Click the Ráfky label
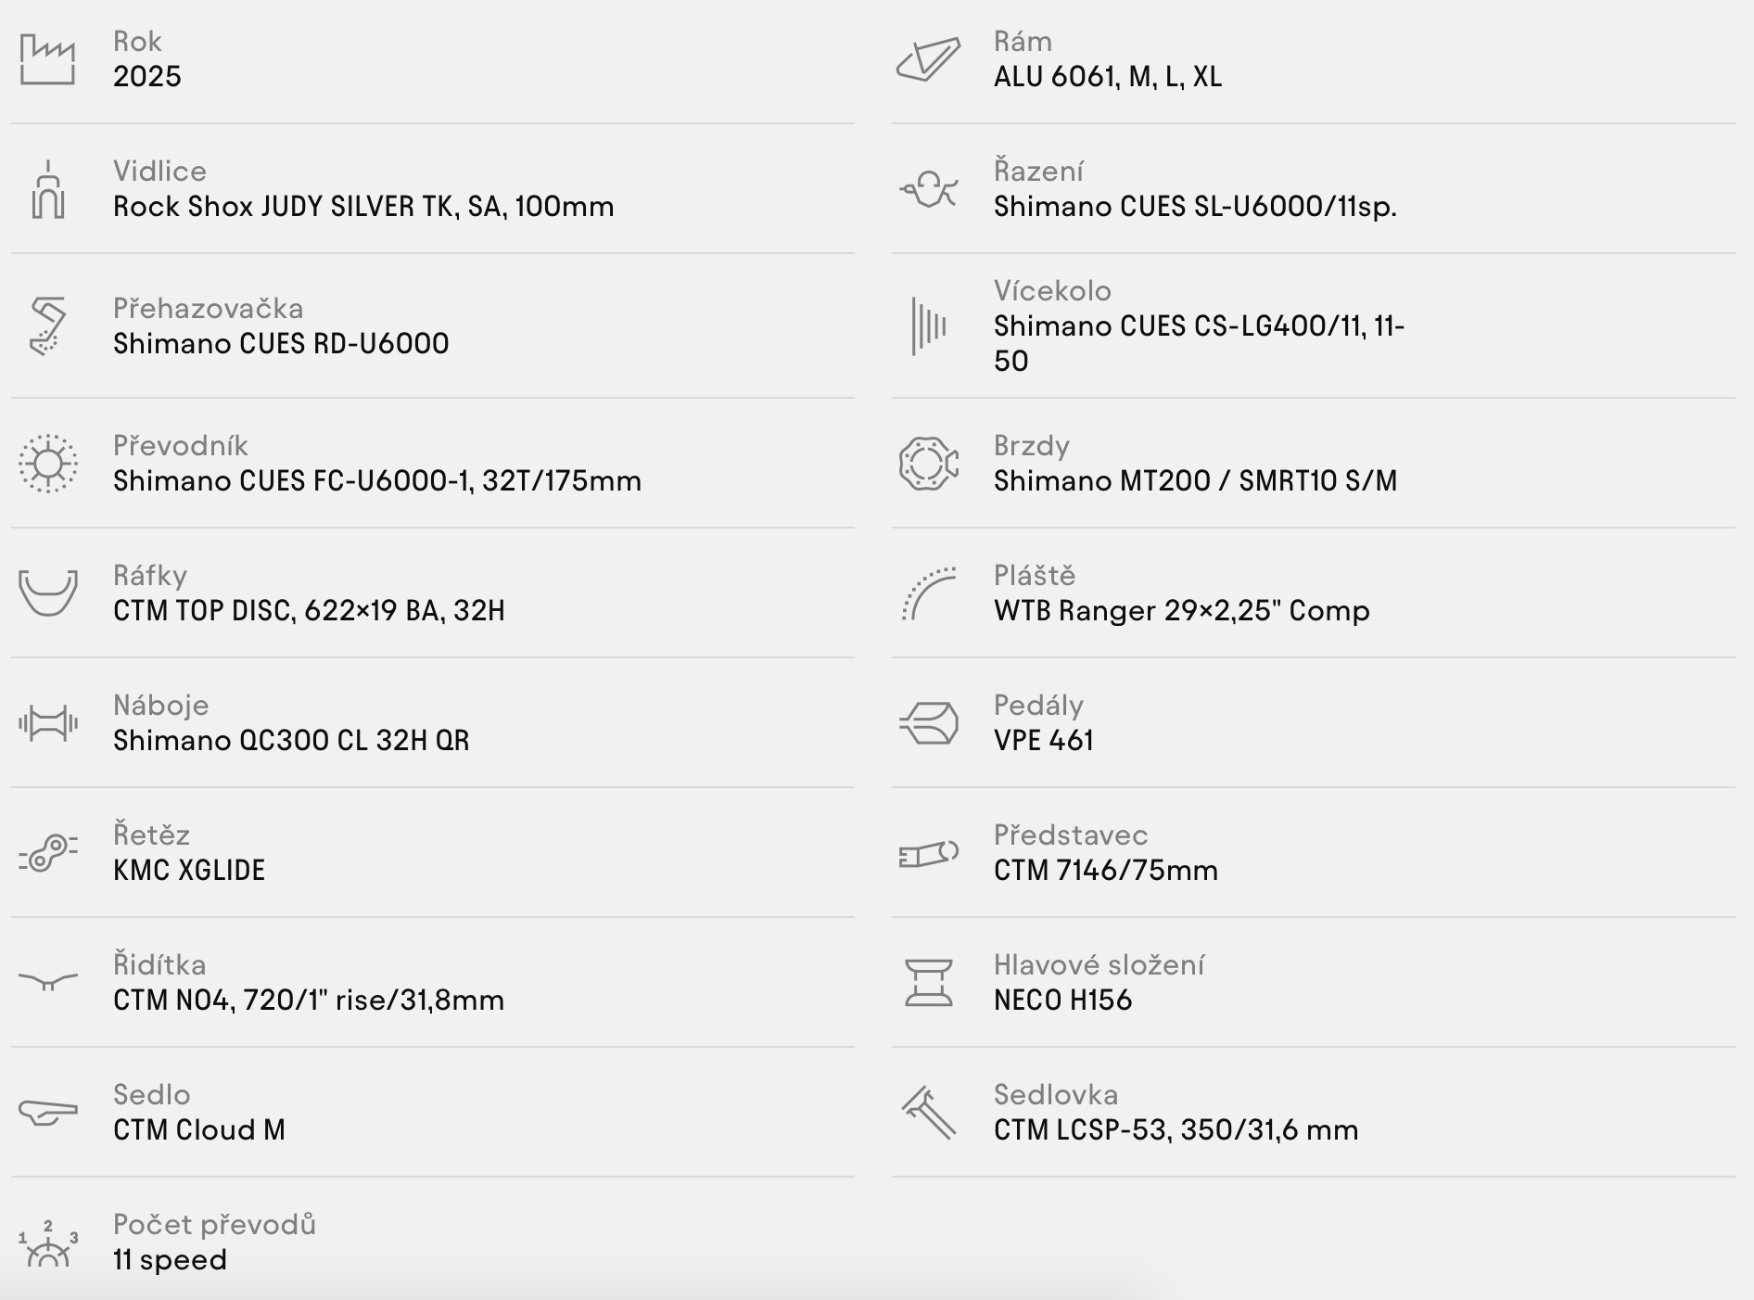Viewport: 1754px width, 1300px height. tap(150, 575)
